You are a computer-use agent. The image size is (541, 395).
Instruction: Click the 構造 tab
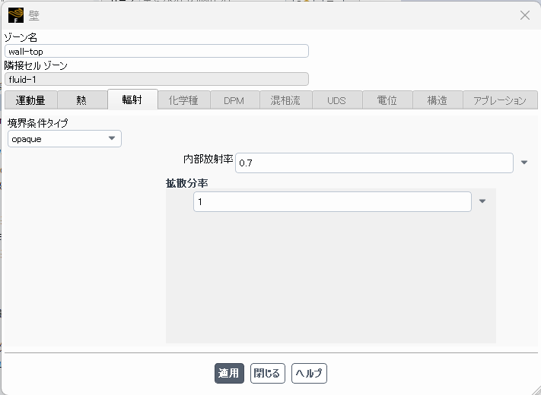click(438, 100)
